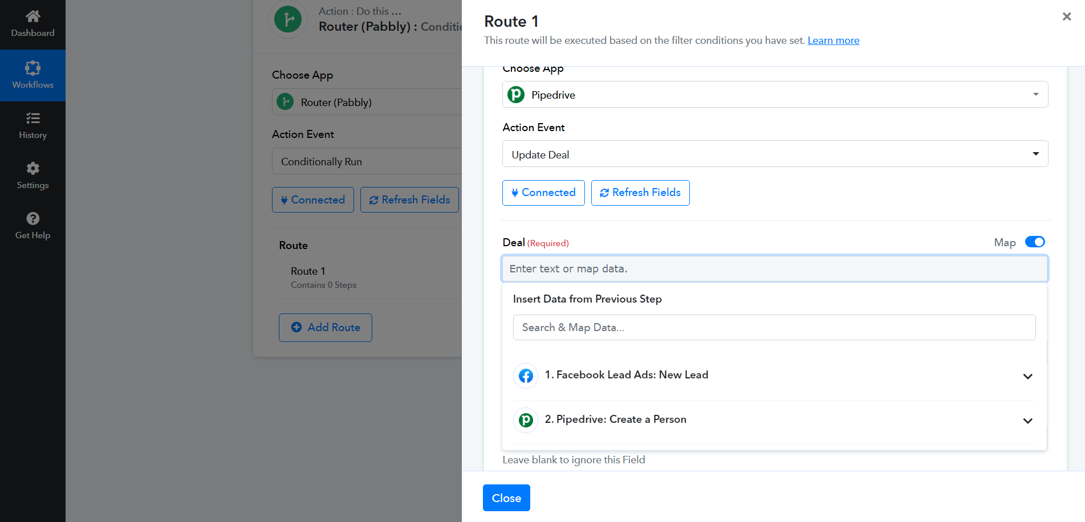Open History in the sidebar

[x=32, y=125]
